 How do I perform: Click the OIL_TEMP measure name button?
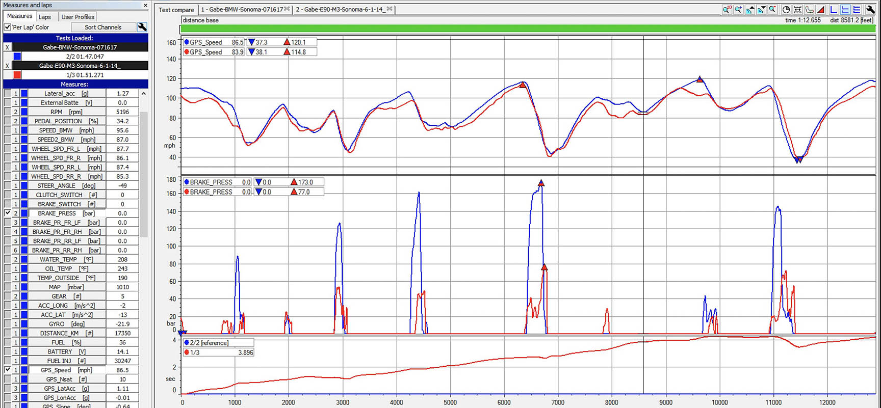67,268
